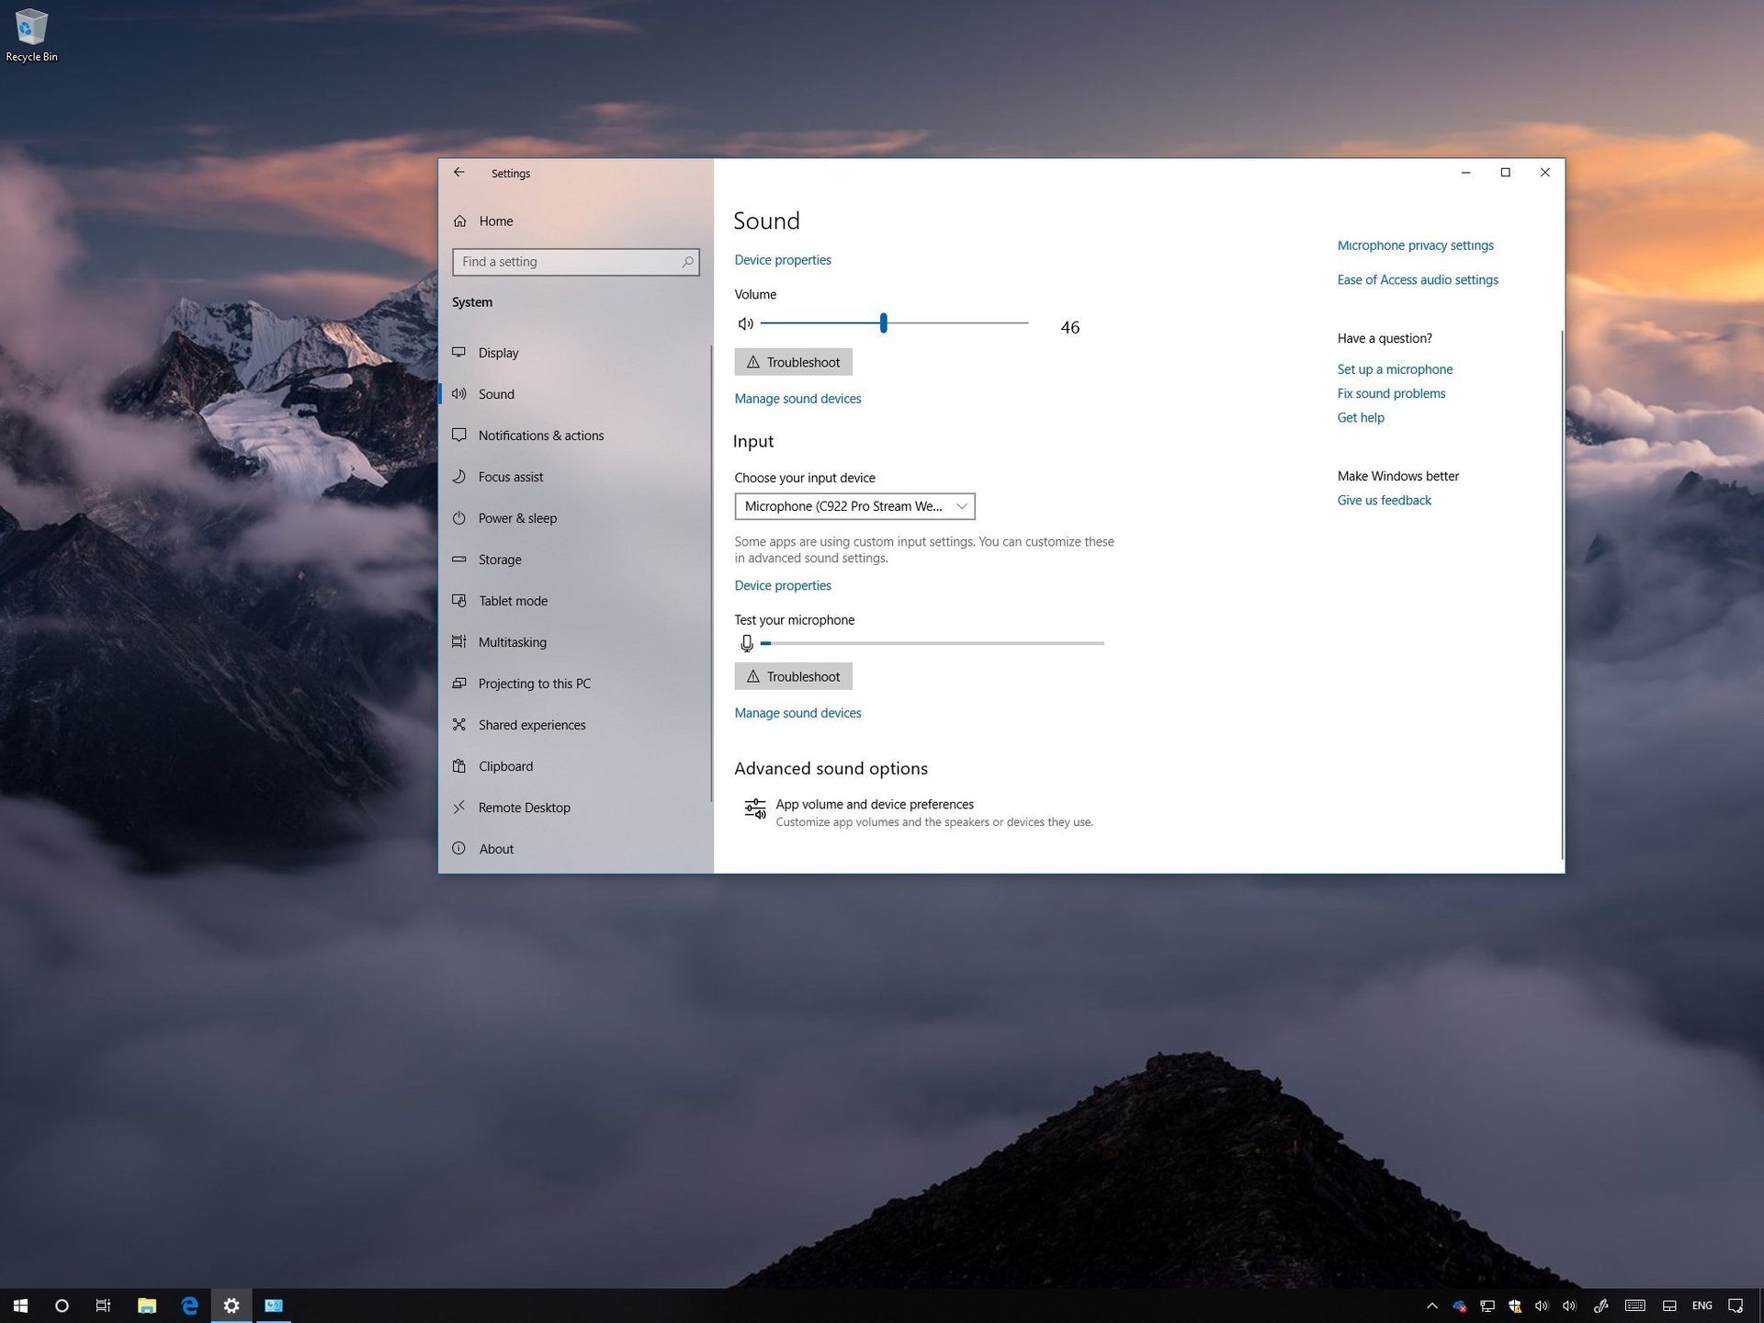Open Tablet mode settings
The height and width of the screenshot is (1323, 1764).
tap(513, 600)
